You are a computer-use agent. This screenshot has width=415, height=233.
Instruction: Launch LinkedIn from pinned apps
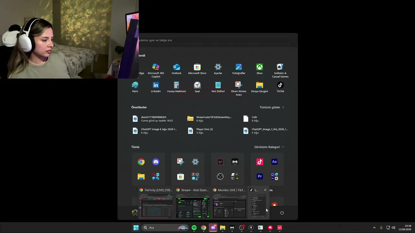point(156,87)
